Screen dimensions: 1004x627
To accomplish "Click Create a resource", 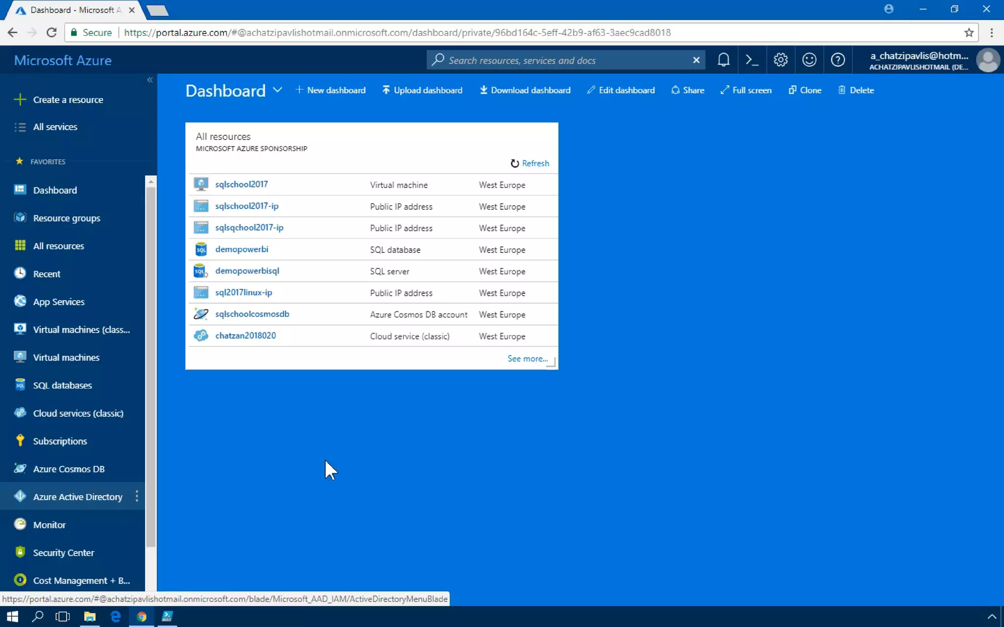I will pyautogui.click(x=68, y=99).
